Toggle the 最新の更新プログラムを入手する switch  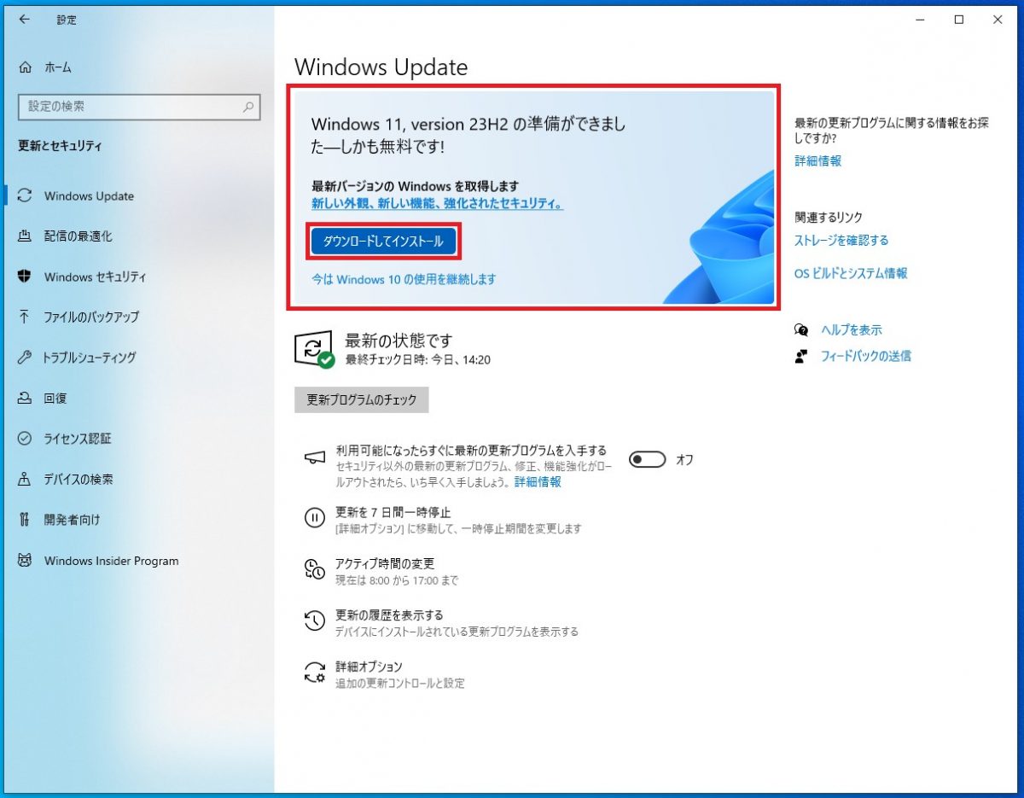coord(647,460)
